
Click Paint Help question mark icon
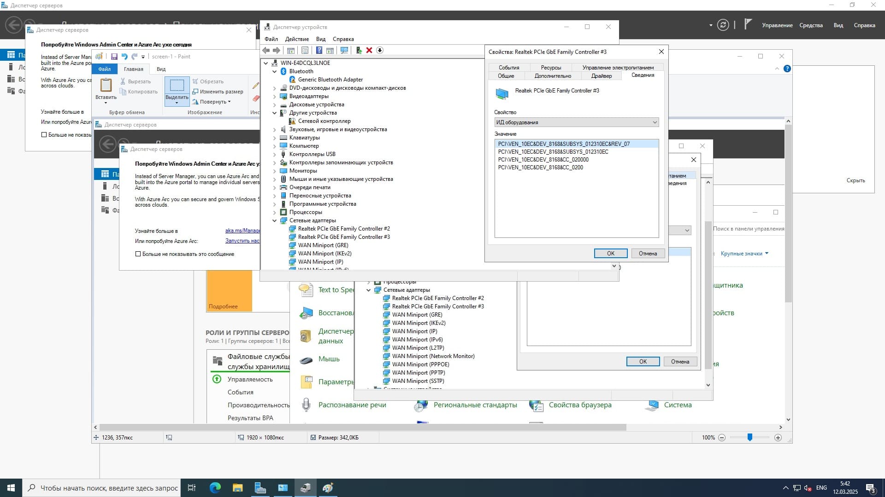[x=787, y=69]
